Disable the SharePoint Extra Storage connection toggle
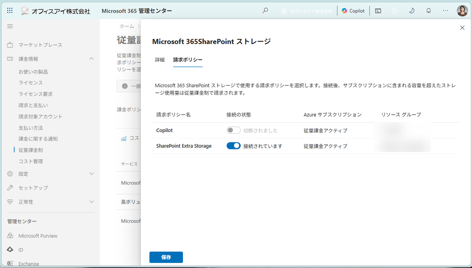Image resolution: width=472 pixels, height=268 pixels. [234, 146]
